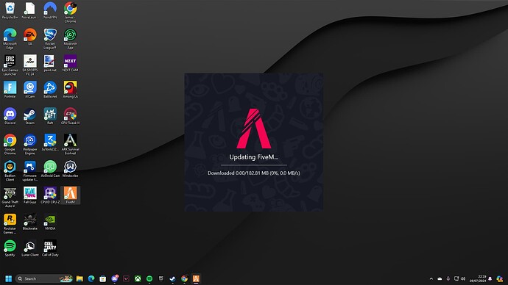
Task: Open the clock and date panel
Action: pos(478,278)
